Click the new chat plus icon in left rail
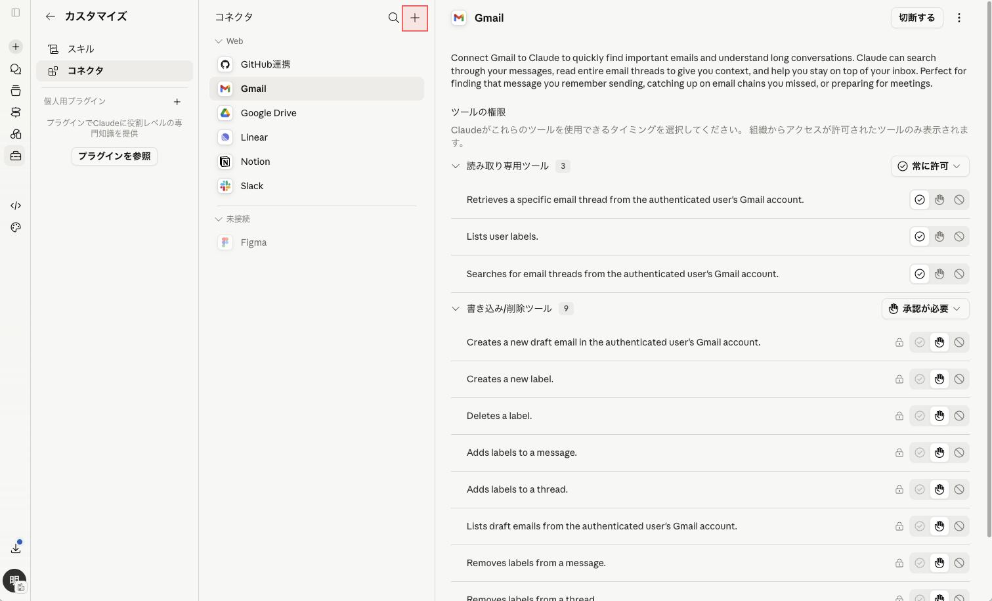Screen dimensions: 992x601 click(16, 47)
